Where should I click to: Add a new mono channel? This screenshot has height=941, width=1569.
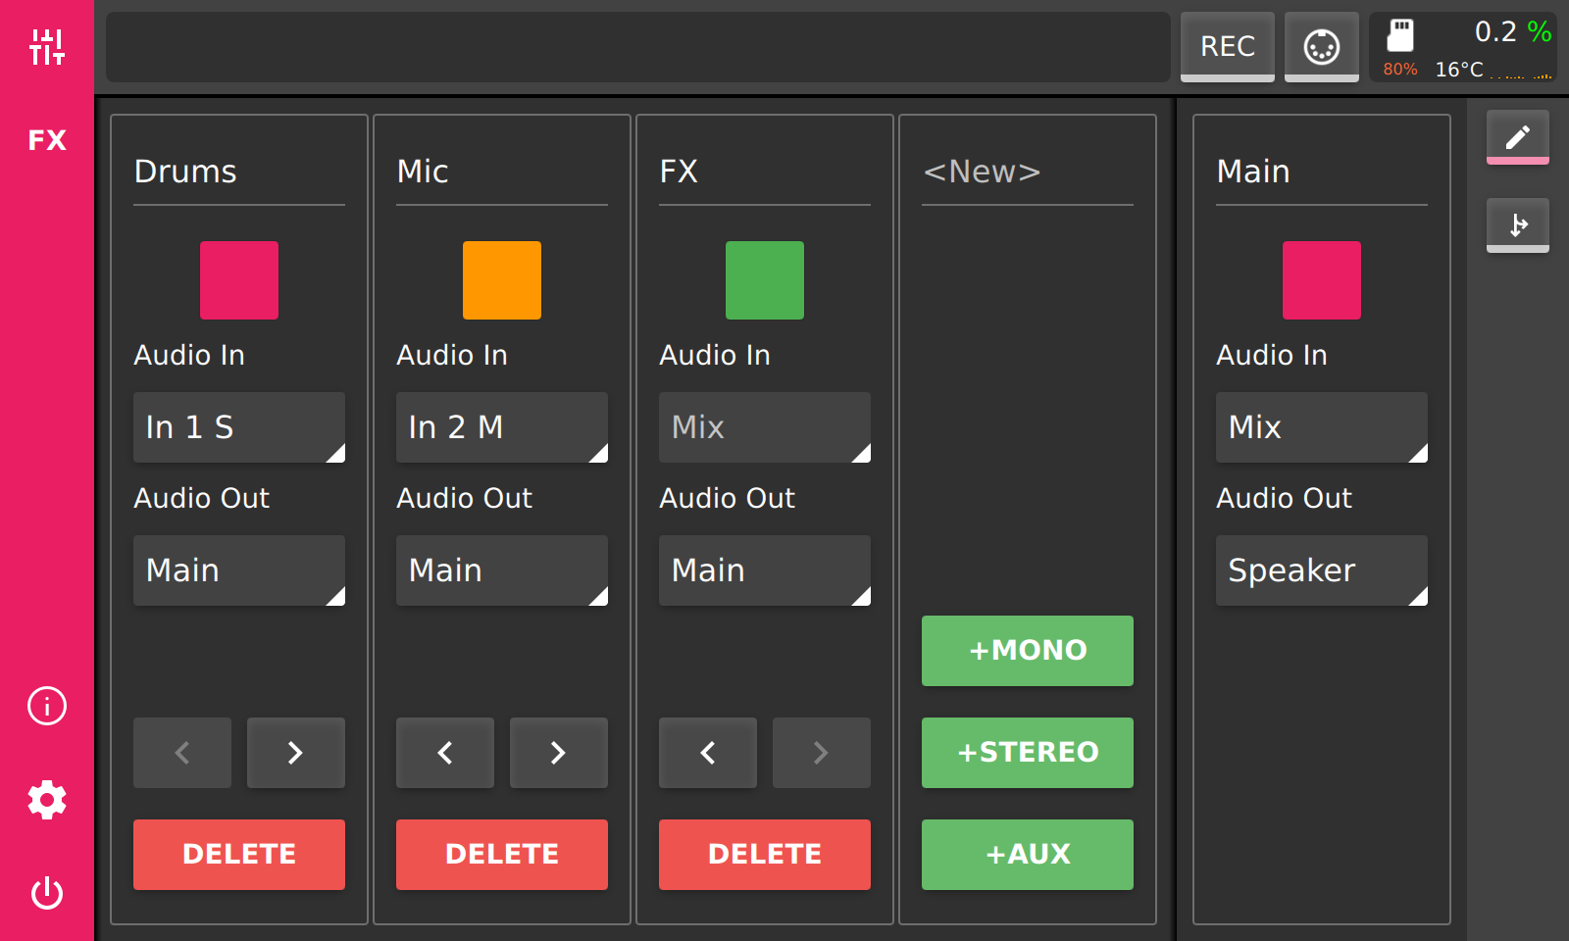click(x=1028, y=651)
